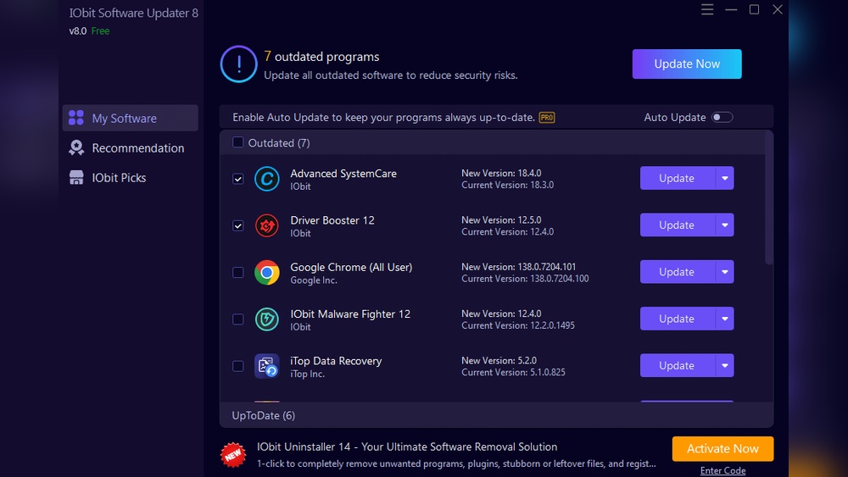Uncheck the Advanced SystemCare checkbox
Image resolution: width=848 pixels, height=477 pixels.
click(238, 179)
